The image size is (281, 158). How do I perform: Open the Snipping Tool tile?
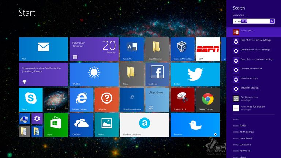coord(183,99)
